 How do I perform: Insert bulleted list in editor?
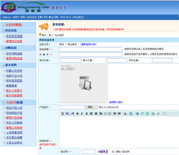pos(110,114)
